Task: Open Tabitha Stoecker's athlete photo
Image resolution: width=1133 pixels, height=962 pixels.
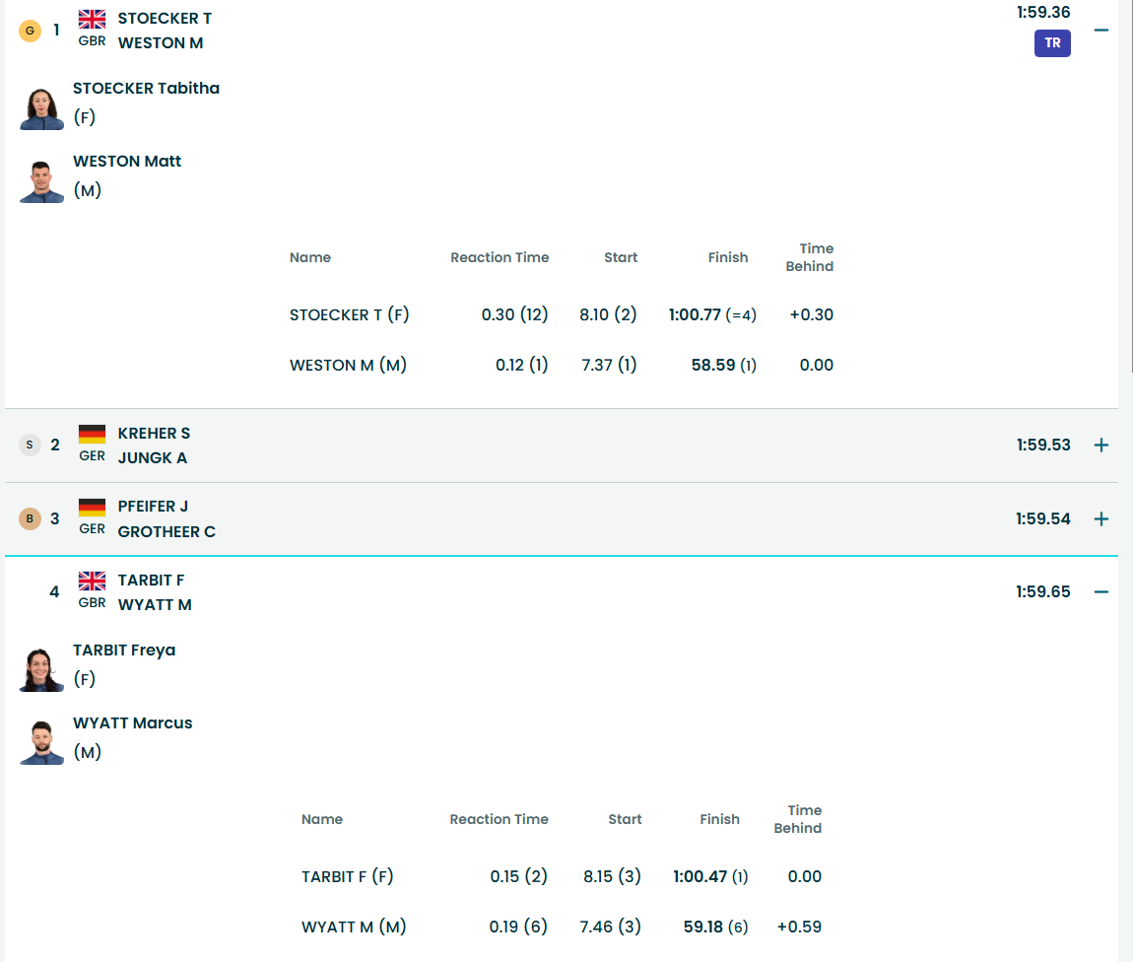Action: click(41, 108)
